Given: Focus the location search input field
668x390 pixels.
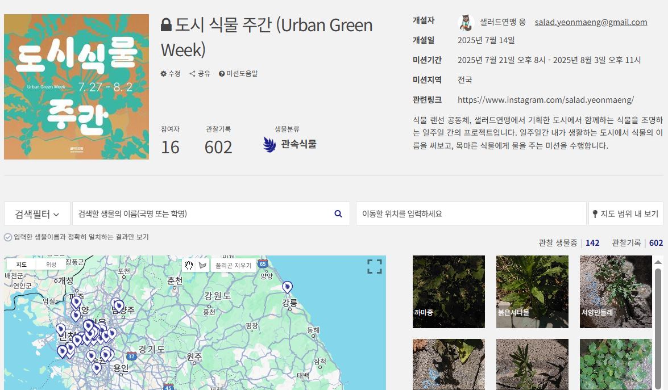Looking at the screenshot, I should 471,213.
